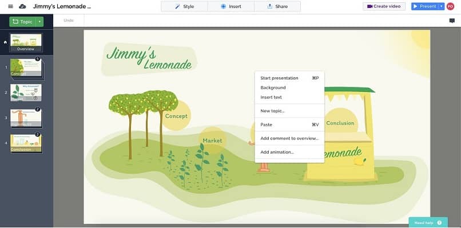Click the Need help question mark icon
461x228 pixels.
point(439,223)
